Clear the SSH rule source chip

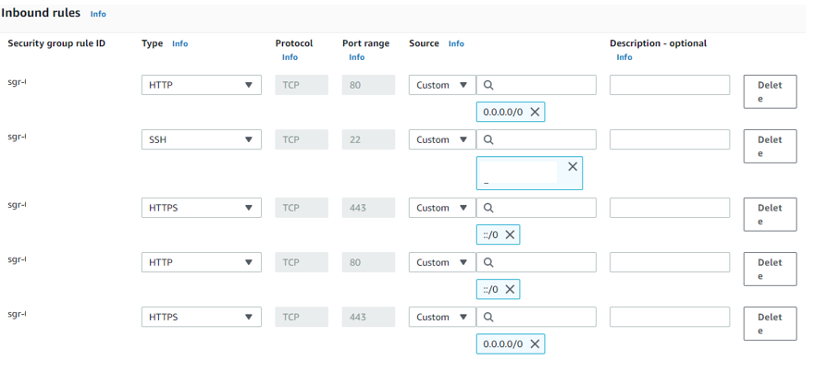573,167
